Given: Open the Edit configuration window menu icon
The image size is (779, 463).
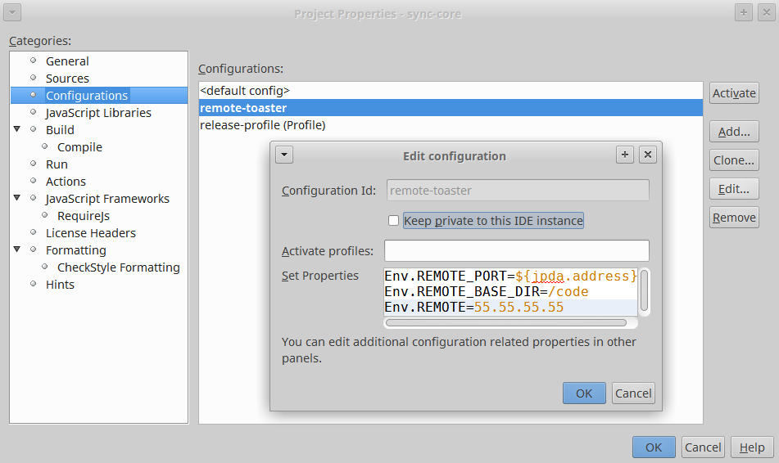Looking at the screenshot, I should click(284, 155).
